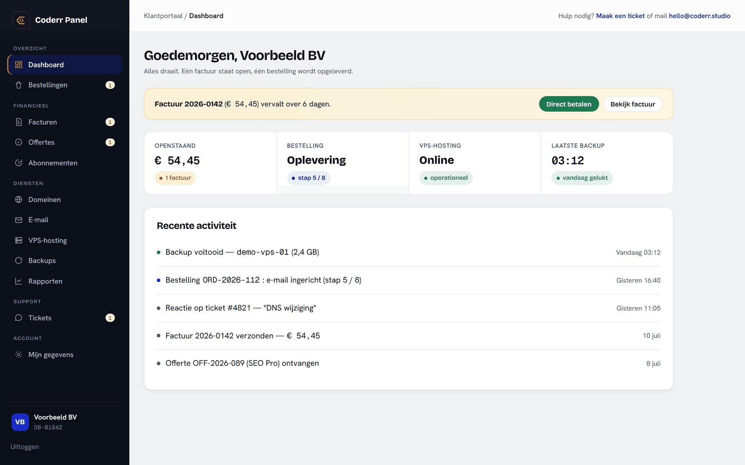
Task: Click the Abonnementen recurring icon
Action: [x=19, y=163]
